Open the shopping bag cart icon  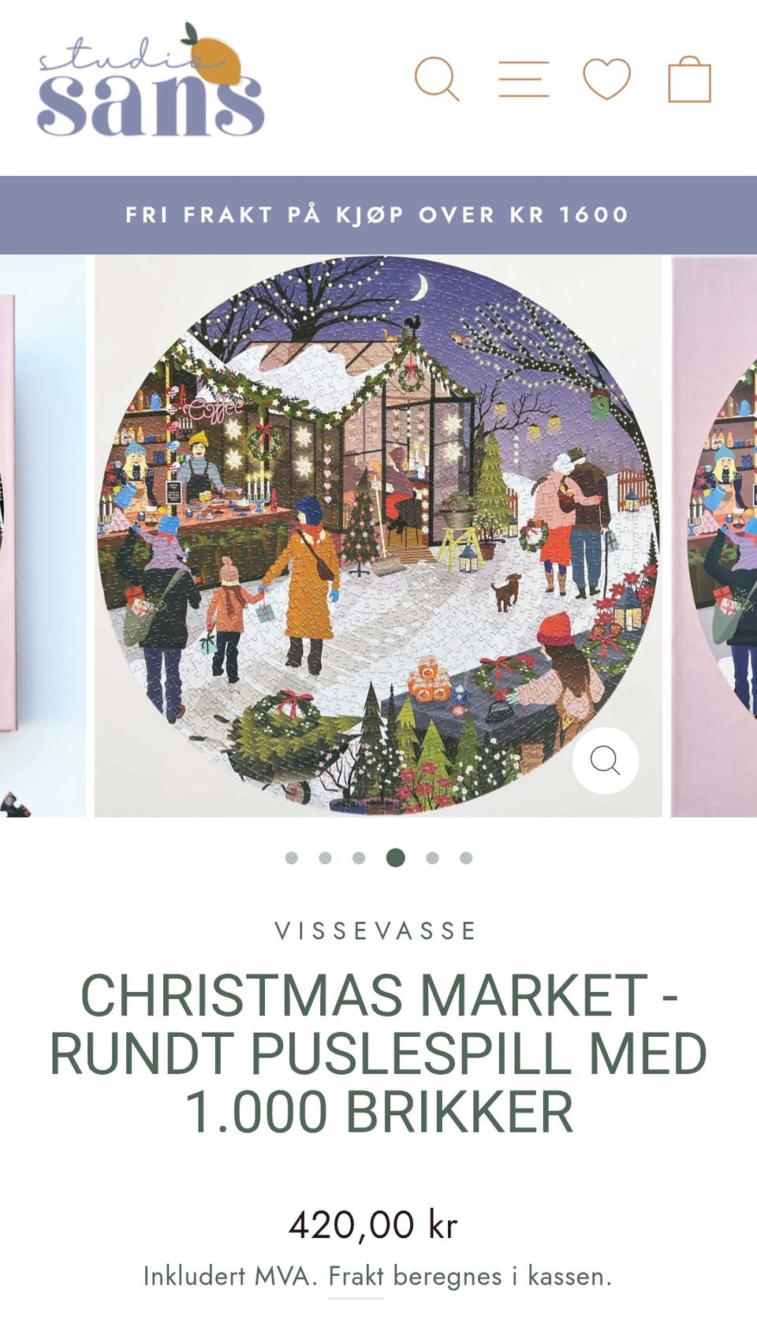click(690, 79)
